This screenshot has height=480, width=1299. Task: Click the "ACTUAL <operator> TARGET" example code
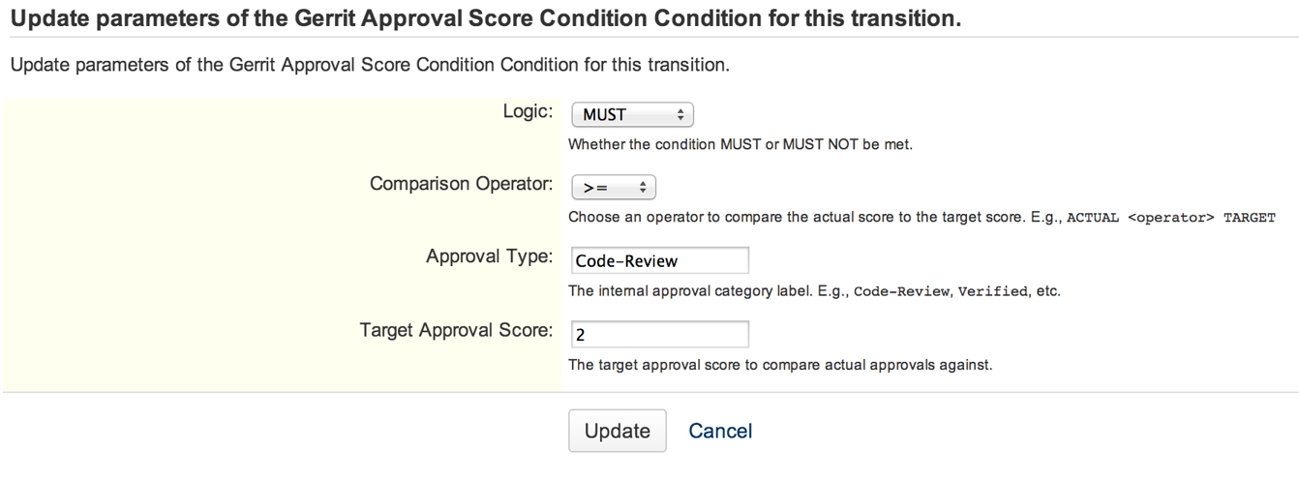1170,218
